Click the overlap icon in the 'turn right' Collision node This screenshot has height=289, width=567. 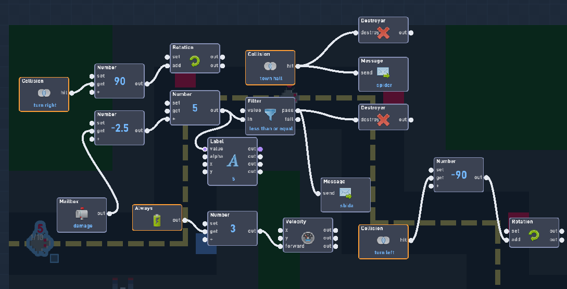(44, 93)
